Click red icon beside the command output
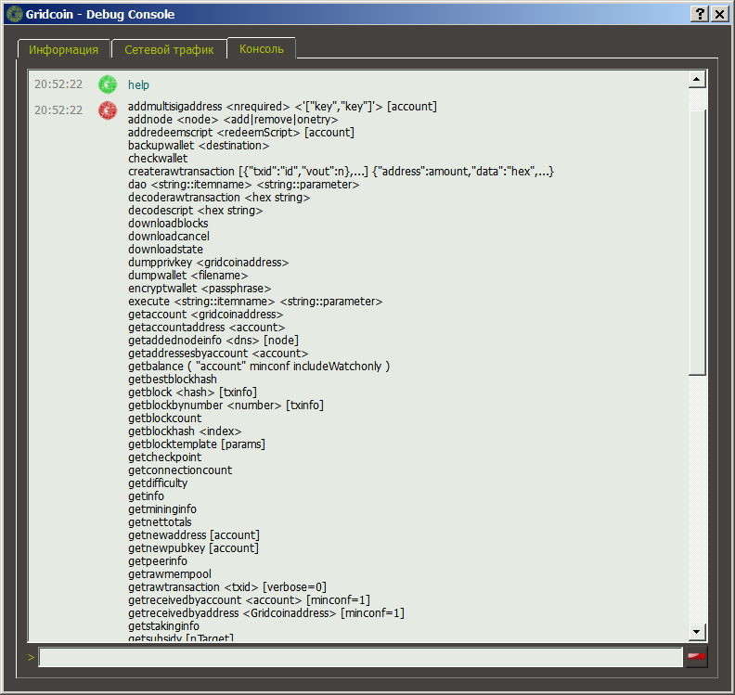735x695 pixels. (x=109, y=110)
